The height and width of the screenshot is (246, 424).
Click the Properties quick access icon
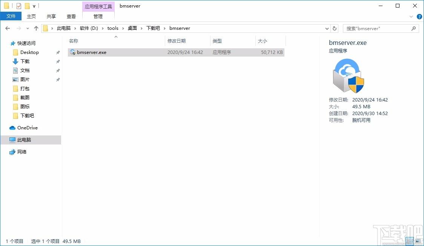coord(19,6)
